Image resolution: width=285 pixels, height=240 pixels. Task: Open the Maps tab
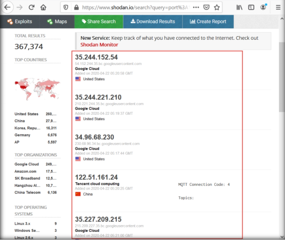tap(57, 22)
